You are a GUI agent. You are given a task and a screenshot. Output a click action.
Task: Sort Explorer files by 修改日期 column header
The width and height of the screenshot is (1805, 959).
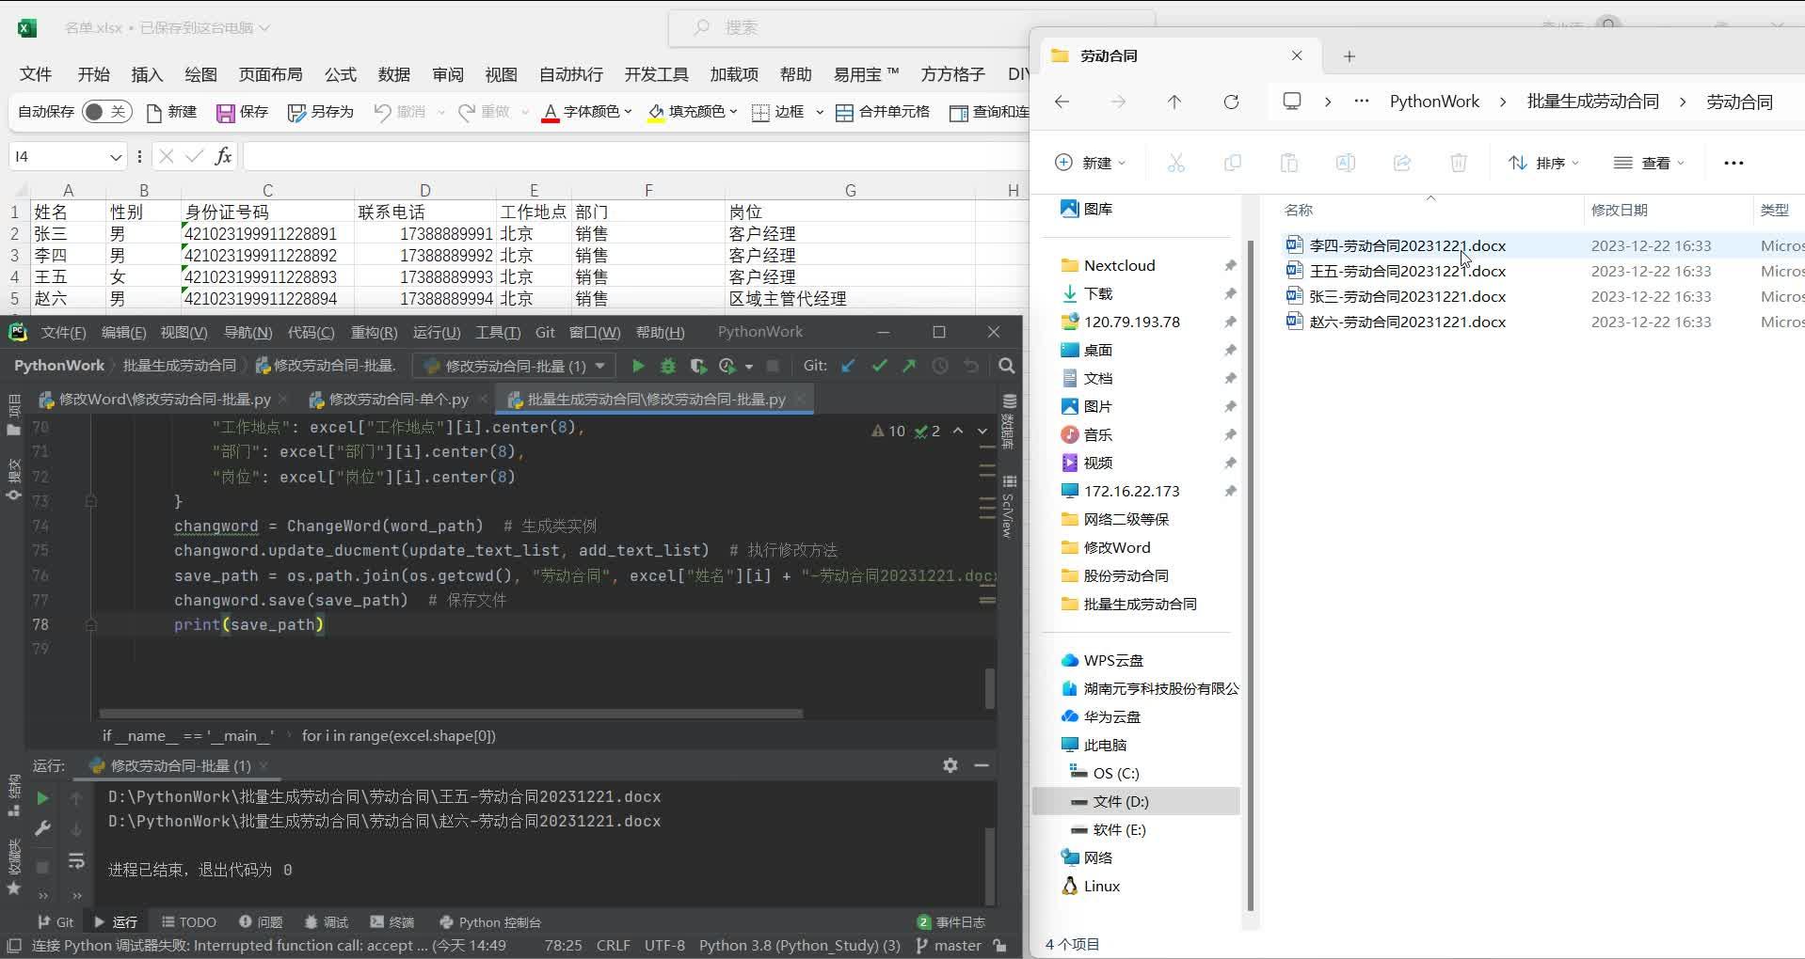[1619, 210]
